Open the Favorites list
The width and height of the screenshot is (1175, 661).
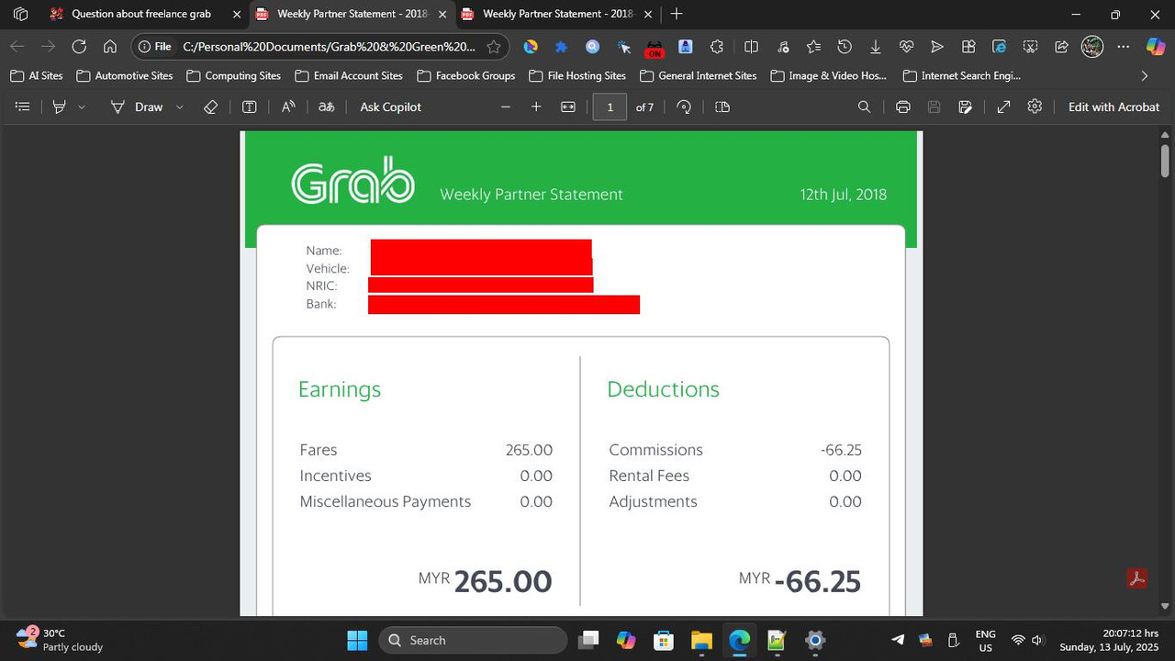tap(814, 47)
